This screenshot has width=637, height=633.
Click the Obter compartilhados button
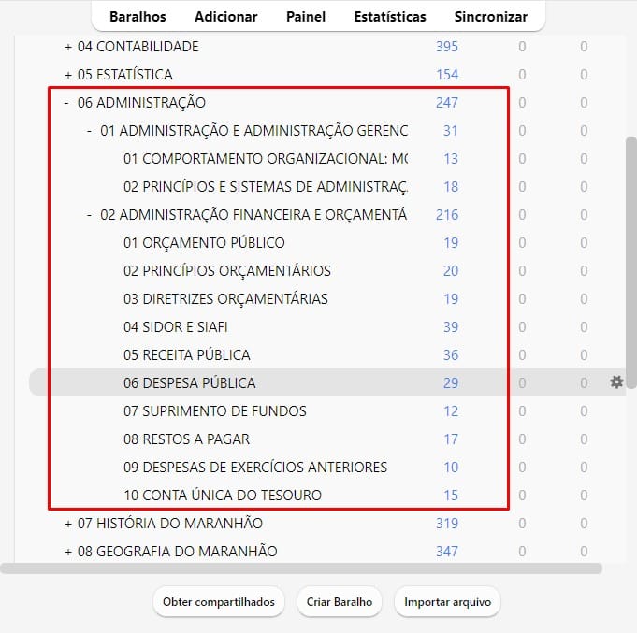[x=219, y=602]
